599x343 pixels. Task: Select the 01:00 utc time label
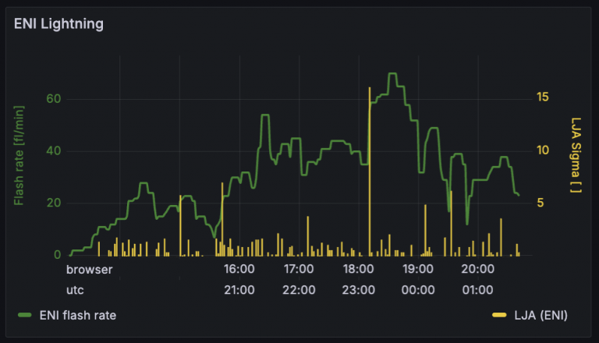(x=477, y=290)
